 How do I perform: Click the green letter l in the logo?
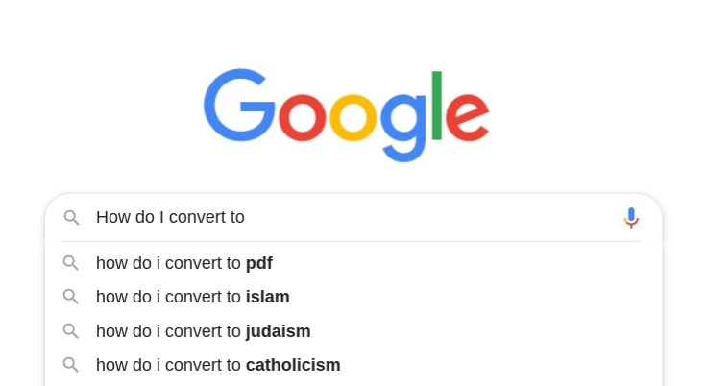point(437,106)
